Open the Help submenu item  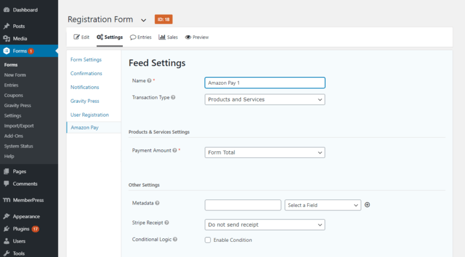click(9, 157)
